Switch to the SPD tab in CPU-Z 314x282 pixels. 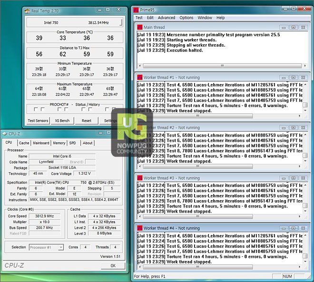72,143
